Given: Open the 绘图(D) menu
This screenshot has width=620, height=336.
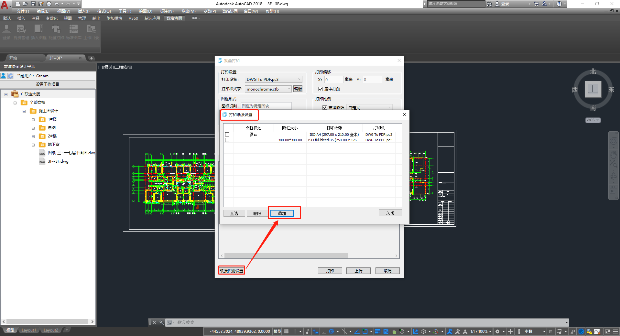Looking at the screenshot, I should (x=145, y=11).
